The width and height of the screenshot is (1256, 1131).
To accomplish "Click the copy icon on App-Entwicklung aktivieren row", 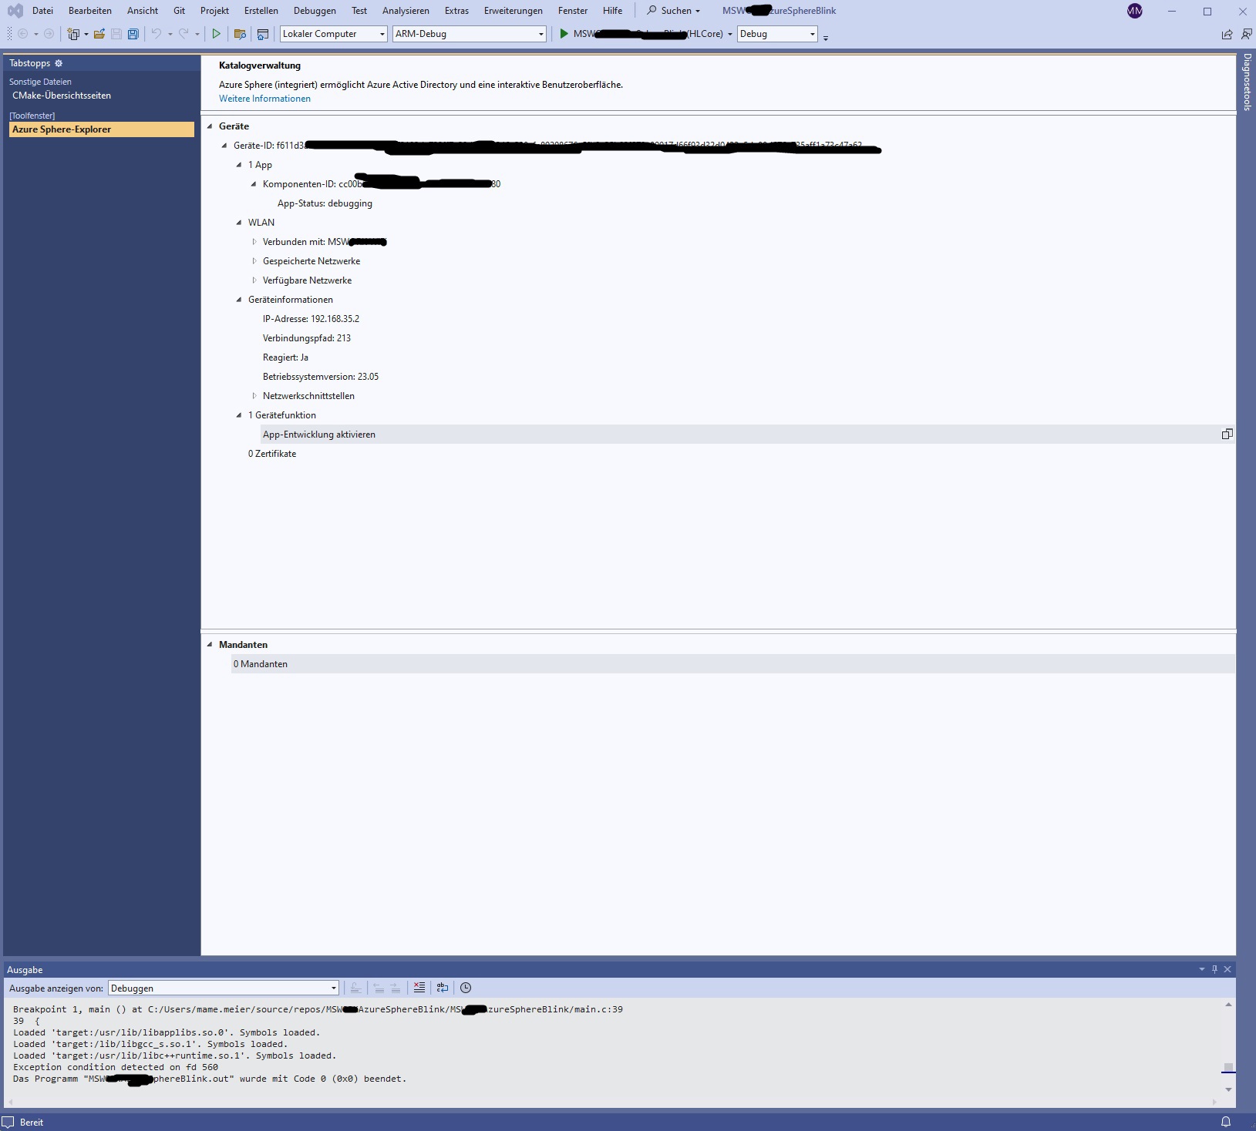I will pyautogui.click(x=1227, y=435).
